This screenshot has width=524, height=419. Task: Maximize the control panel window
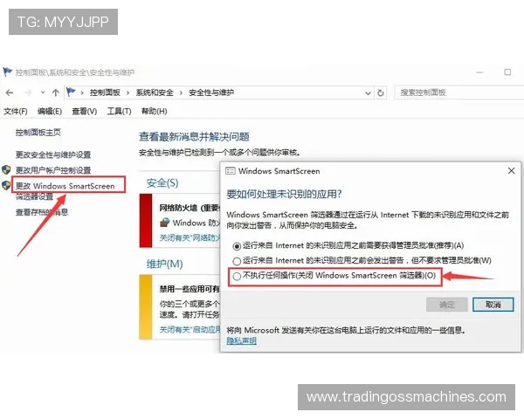click(x=507, y=72)
